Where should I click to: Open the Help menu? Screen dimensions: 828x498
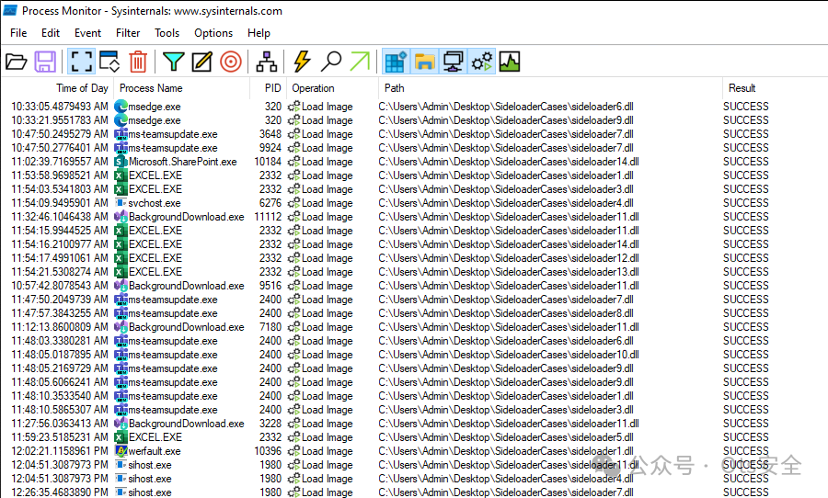point(259,33)
